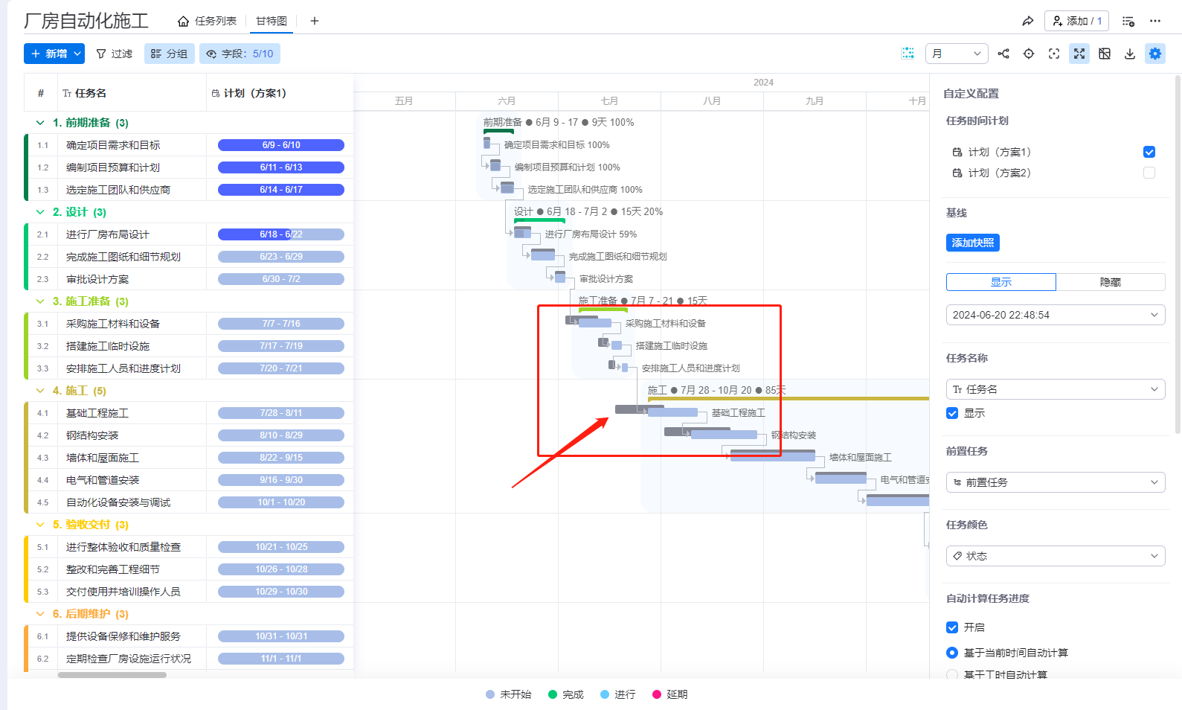Click the 10/21 - 10/25 plan date cell
Viewport: 1182px width, 710px height.
(281, 547)
